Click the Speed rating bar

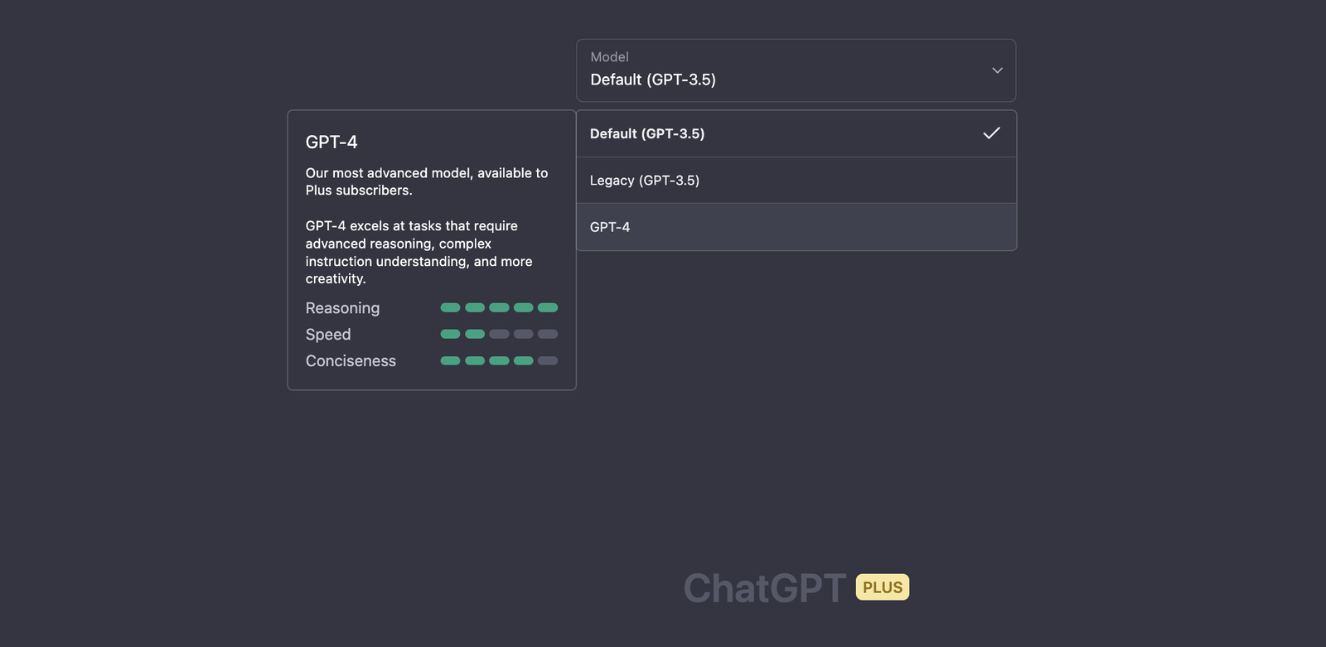tap(499, 334)
